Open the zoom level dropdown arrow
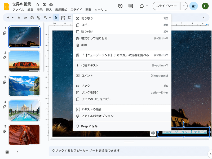212x159 pixels. point(50,17)
